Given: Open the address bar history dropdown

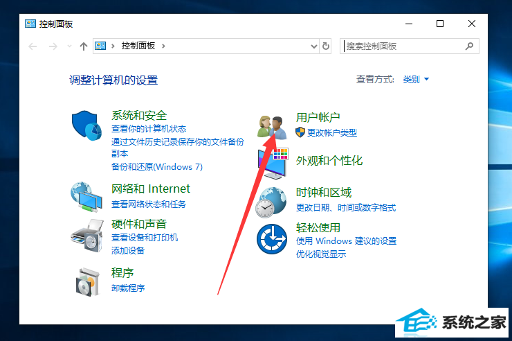Looking at the screenshot, I should [314, 46].
